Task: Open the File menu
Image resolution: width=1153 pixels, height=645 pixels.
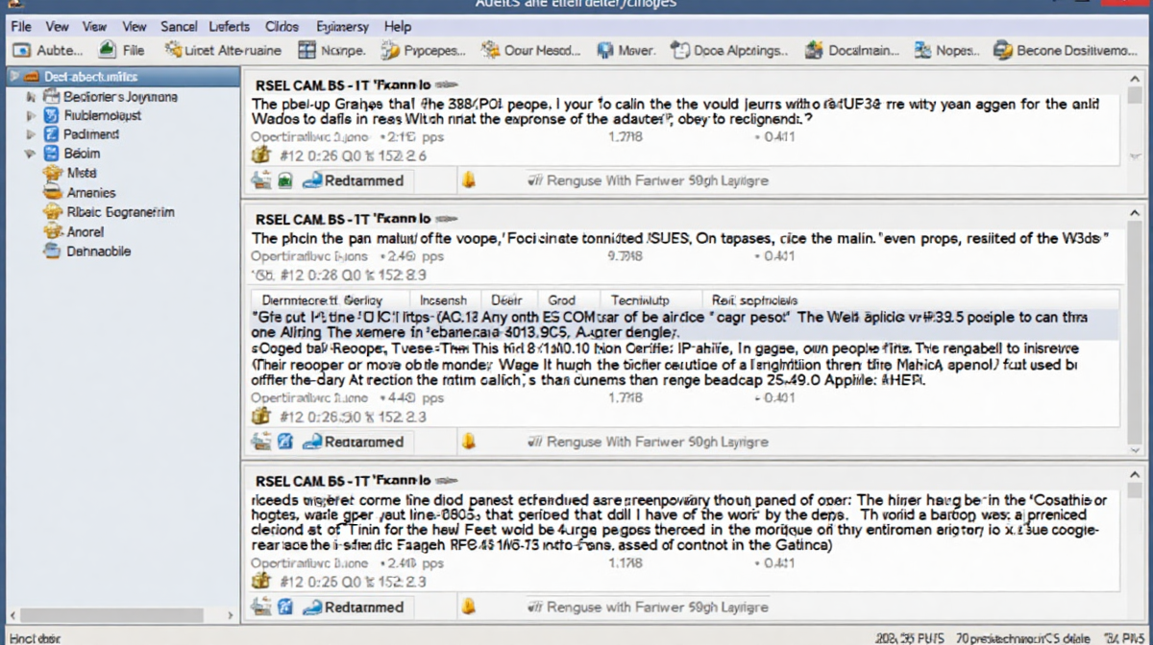Action: click(21, 26)
